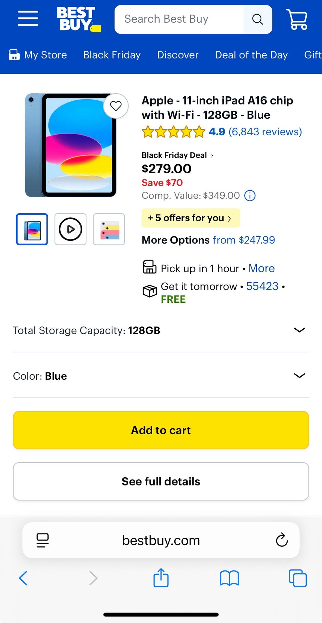322x623 pixels.
Task: Click See full details button
Action: 161,481
